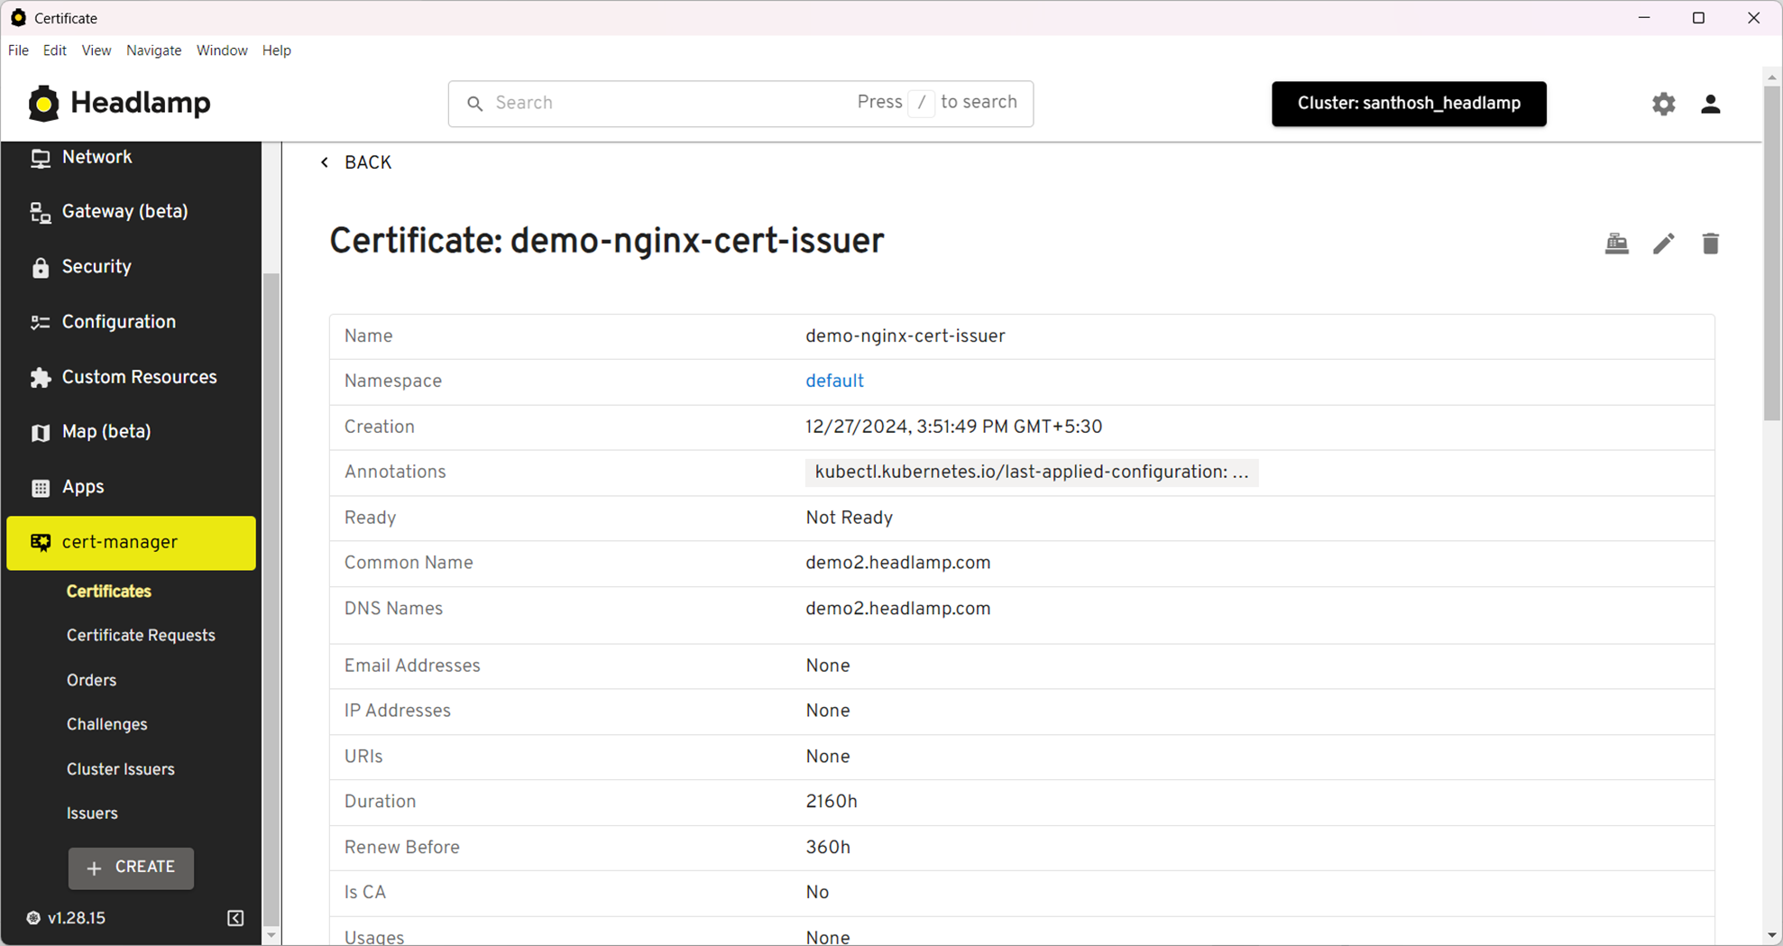Open Certificate Requests in the sidebar
1783x946 pixels.
(x=141, y=636)
